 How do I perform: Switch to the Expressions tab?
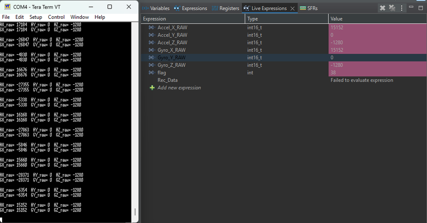click(191, 8)
